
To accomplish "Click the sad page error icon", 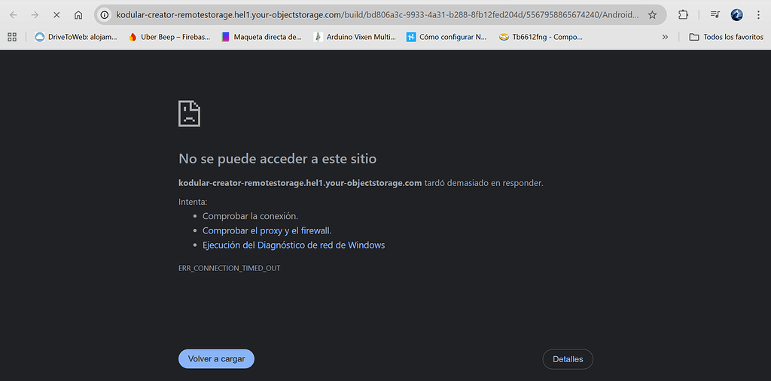I will click(x=189, y=114).
